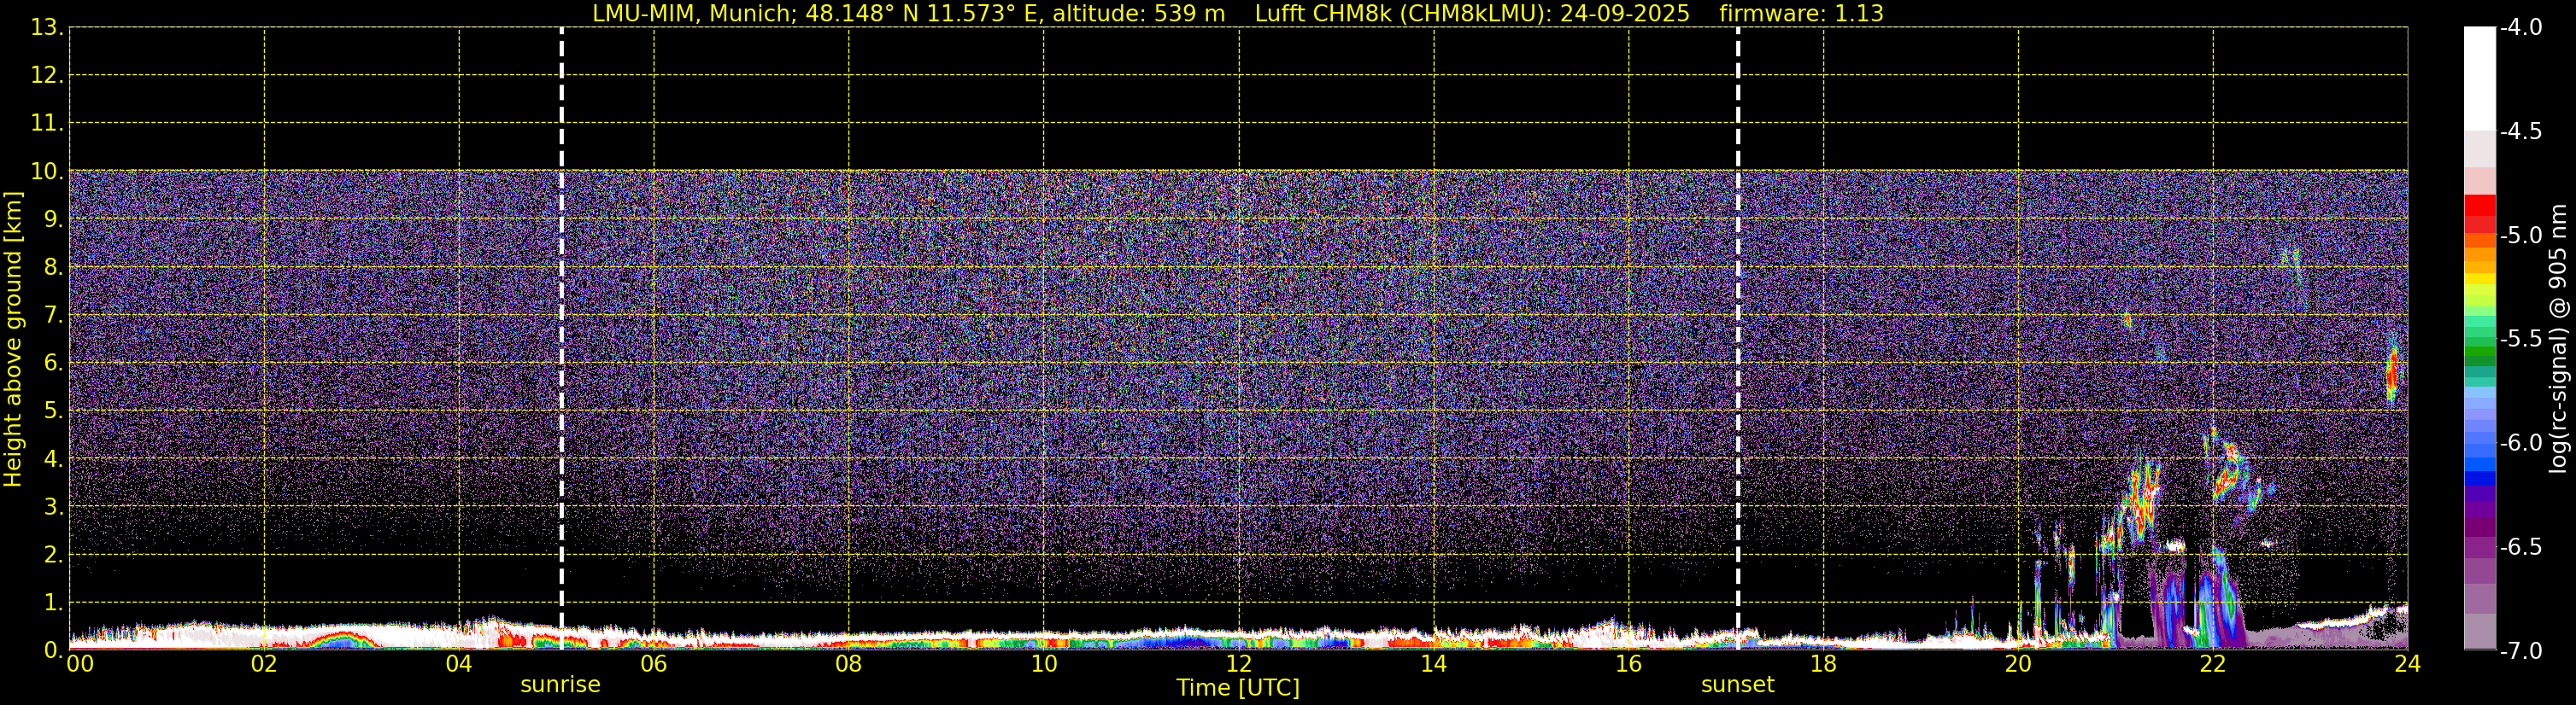Click the "20" time-axis tick label

[2018, 664]
